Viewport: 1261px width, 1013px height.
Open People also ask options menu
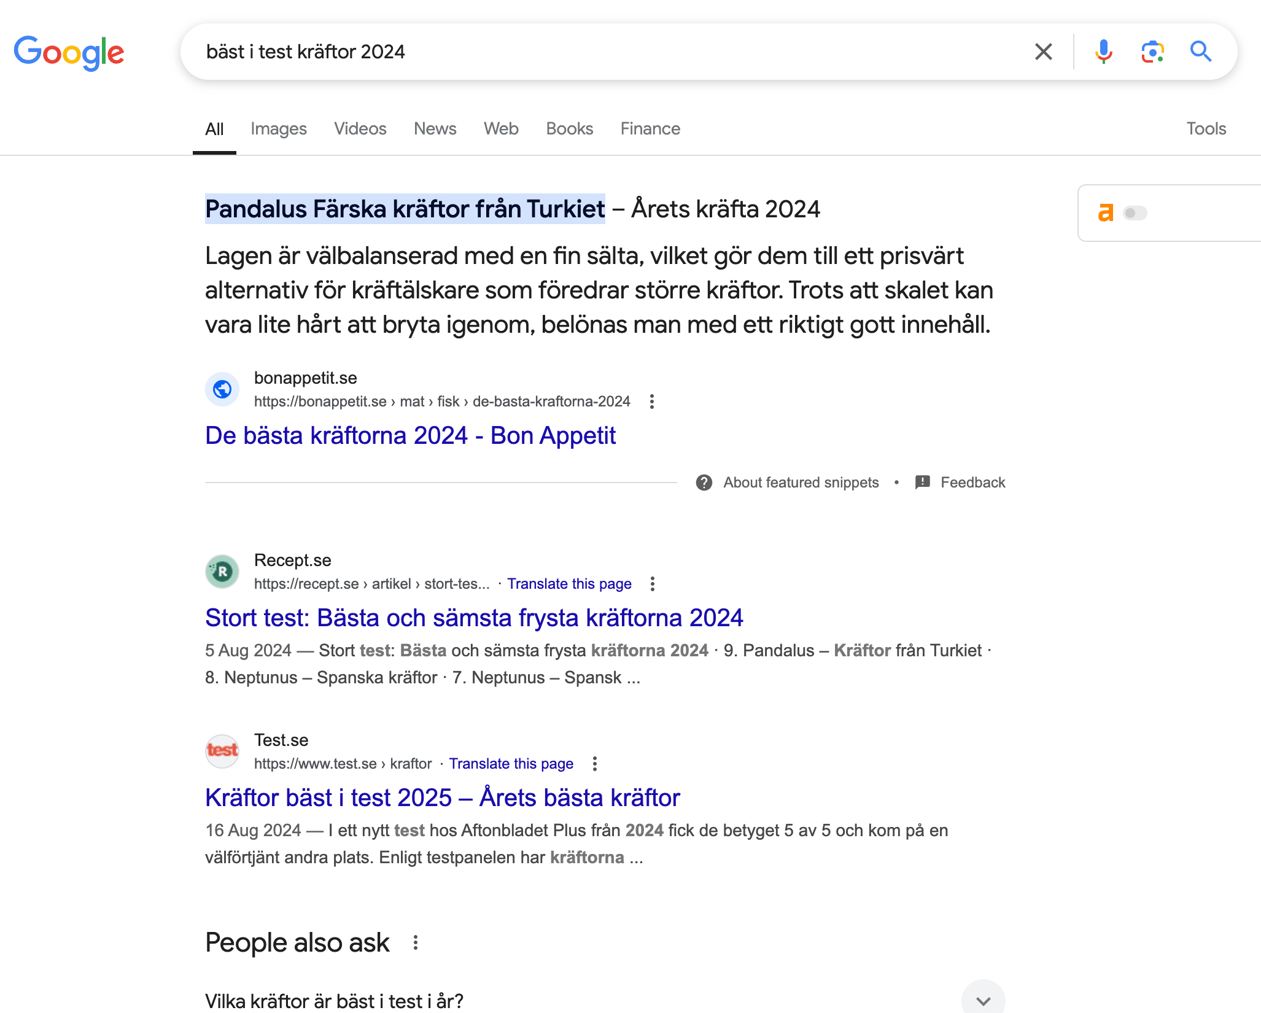click(416, 942)
